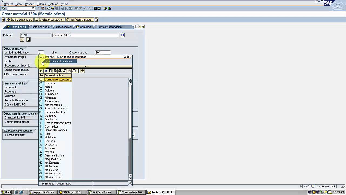Click the red Cancel icon in the main toolbar

pos(56,8)
